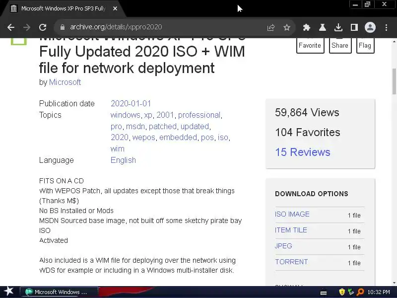This screenshot has height=298, width=397.
Task: Go back with the browser back arrow
Action: (11, 27)
